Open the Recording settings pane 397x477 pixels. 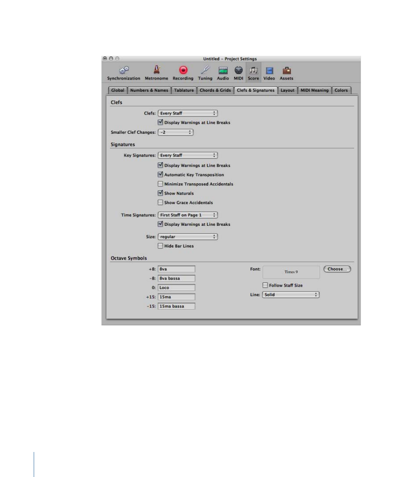pyautogui.click(x=183, y=73)
